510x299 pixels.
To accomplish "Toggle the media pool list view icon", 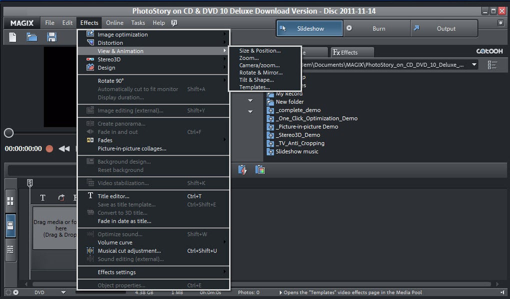I will (x=492, y=65).
